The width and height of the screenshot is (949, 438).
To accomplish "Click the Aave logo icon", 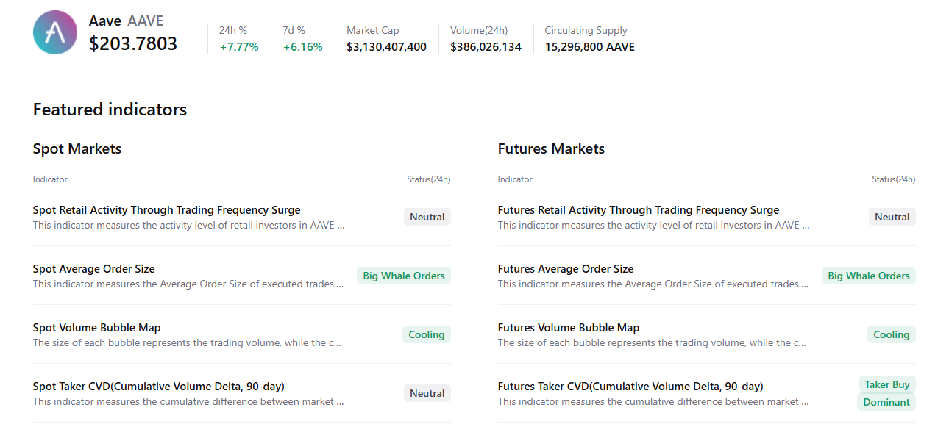I will pos(54,32).
